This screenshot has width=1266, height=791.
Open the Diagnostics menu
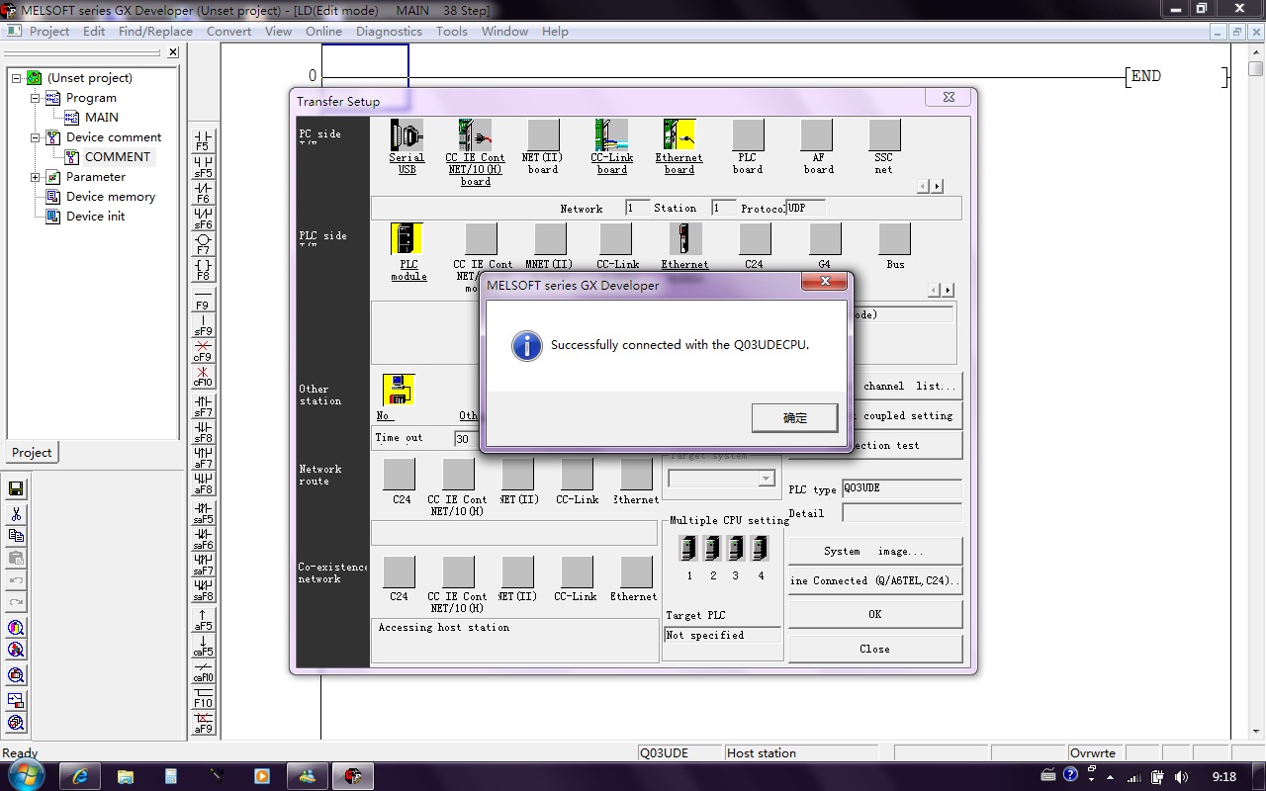[389, 31]
